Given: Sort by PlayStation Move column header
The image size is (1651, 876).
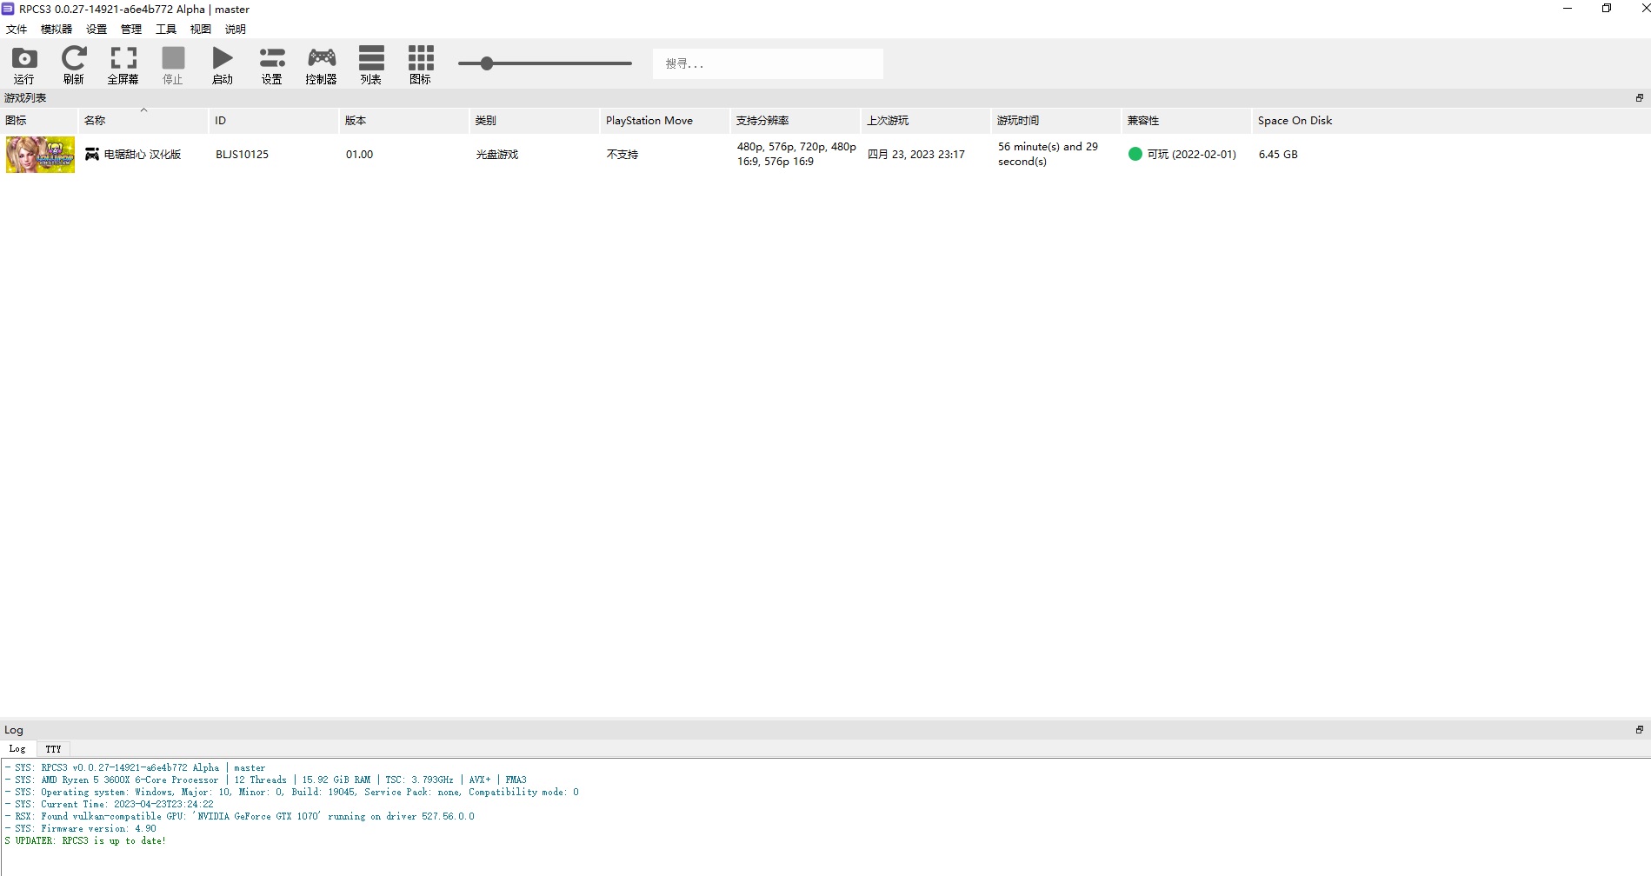Looking at the screenshot, I should coord(665,121).
